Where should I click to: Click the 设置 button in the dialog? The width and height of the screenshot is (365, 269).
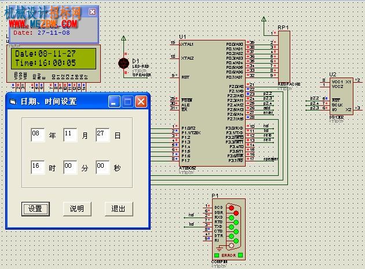tap(35, 209)
